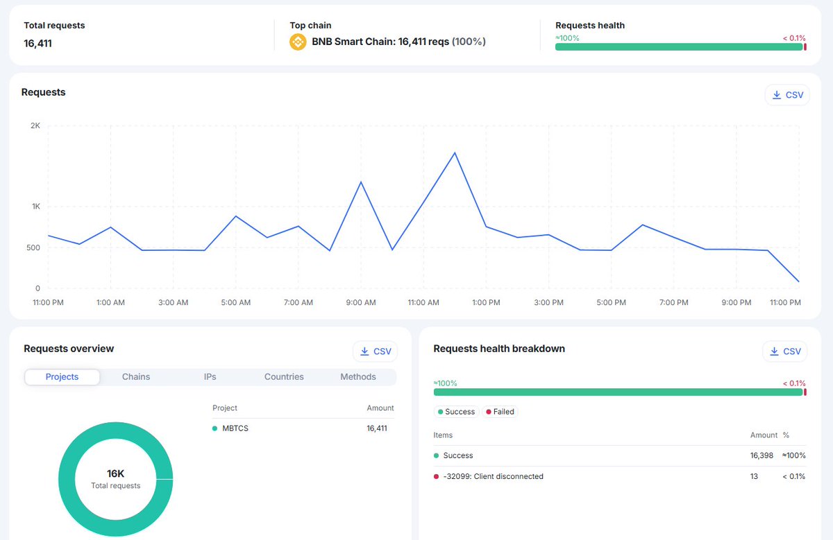The height and width of the screenshot is (540, 833).
Task: Click BNB Smart Chain: 16,411 reqs text
Action: [380, 42]
